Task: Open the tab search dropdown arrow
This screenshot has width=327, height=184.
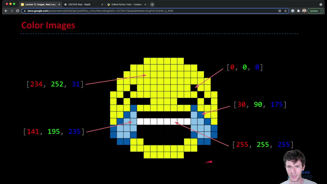Action: click(321, 4)
